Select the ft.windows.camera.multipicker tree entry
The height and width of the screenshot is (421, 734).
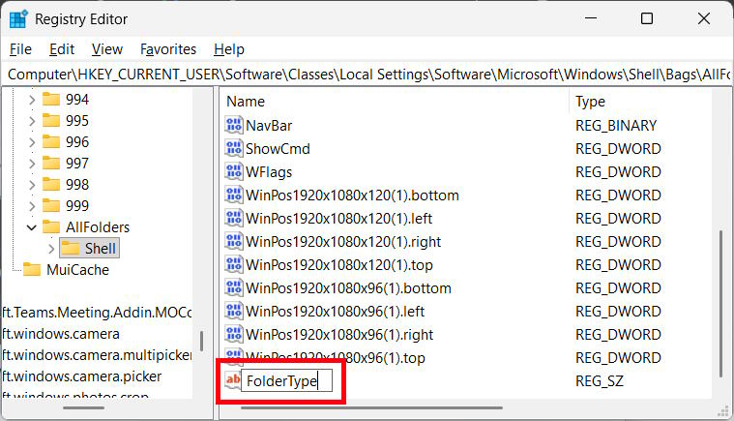click(98, 355)
